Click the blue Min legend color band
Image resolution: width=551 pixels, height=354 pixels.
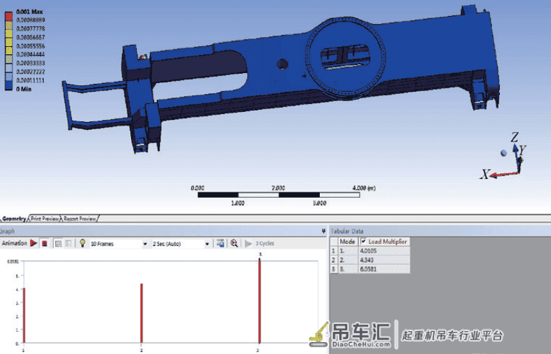tap(9, 85)
